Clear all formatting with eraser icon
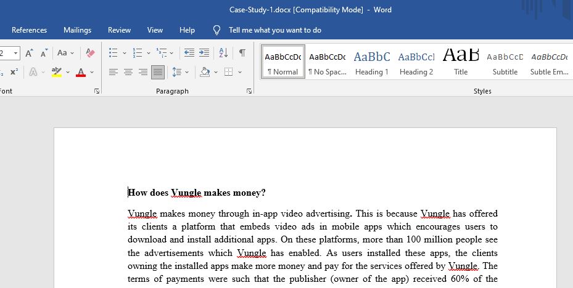Image resolution: width=573 pixels, height=288 pixels. pos(90,53)
